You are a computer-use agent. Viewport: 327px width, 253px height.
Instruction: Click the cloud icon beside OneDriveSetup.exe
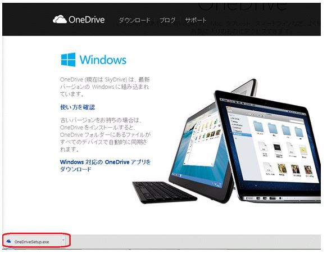click(x=9, y=241)
